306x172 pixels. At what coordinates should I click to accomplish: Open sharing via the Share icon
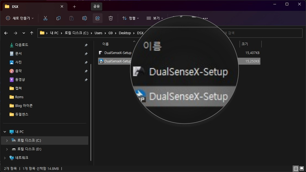[x=97, y=18]
